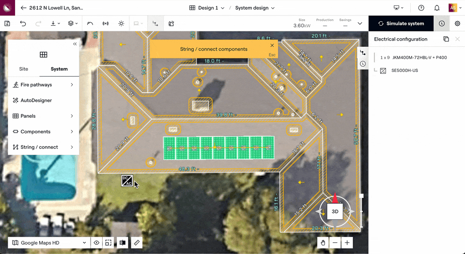Select the SE5000H-US inverter entry

point(404,71)
